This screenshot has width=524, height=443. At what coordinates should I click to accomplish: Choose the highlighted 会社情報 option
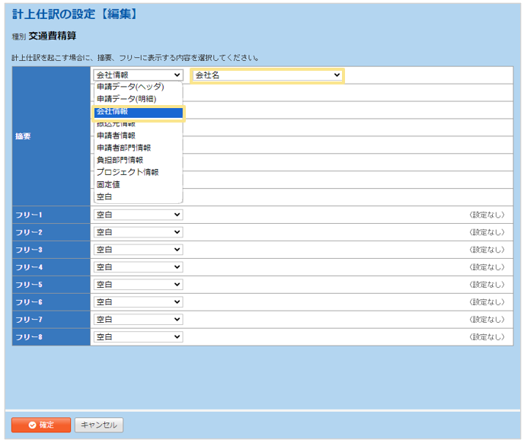(137, 112)
